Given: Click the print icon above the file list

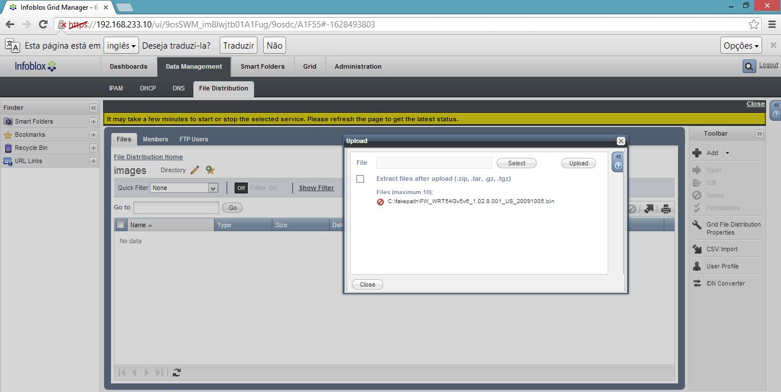Looking at the screenshot, I should tap(665, 209).
